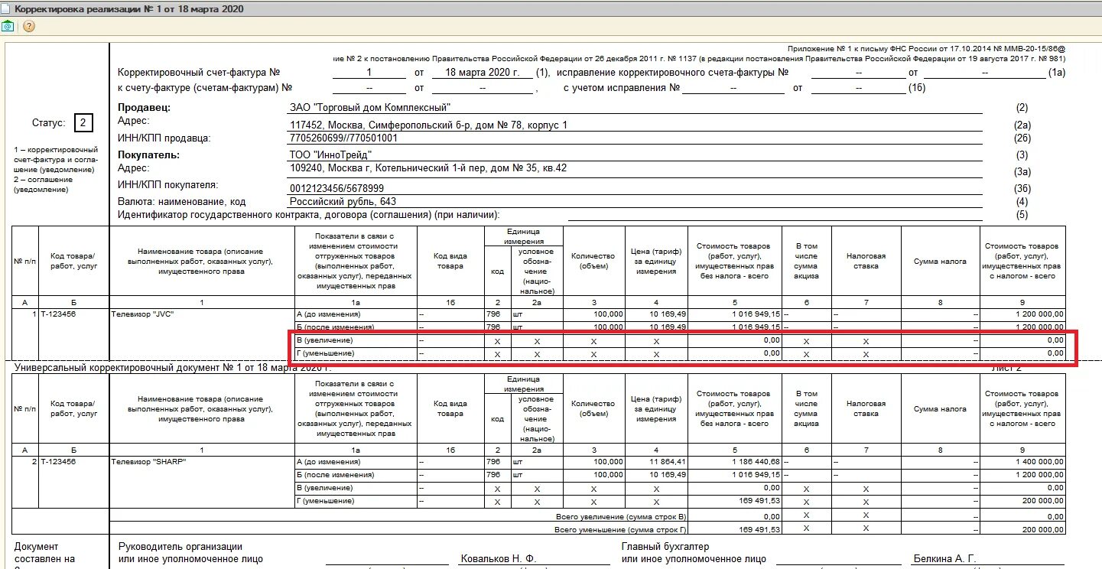The height and width of the screenshot is (569, 1102).
Task: Select the currency value 'Российский рубль, 643'
Action: 343,201
